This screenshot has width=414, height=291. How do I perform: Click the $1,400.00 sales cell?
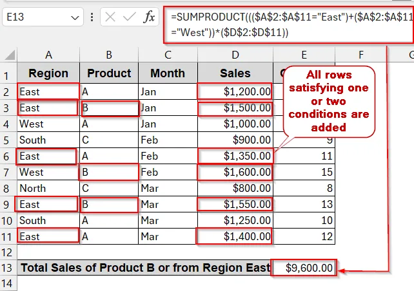[x=235, y=236]
